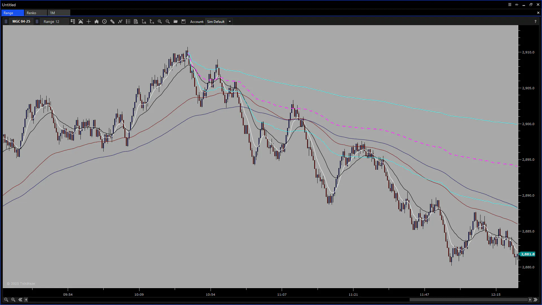Screen dimensions: 542x305
Task: Click the data box icon
Action: pyautogui.click(x=81, y=21)
